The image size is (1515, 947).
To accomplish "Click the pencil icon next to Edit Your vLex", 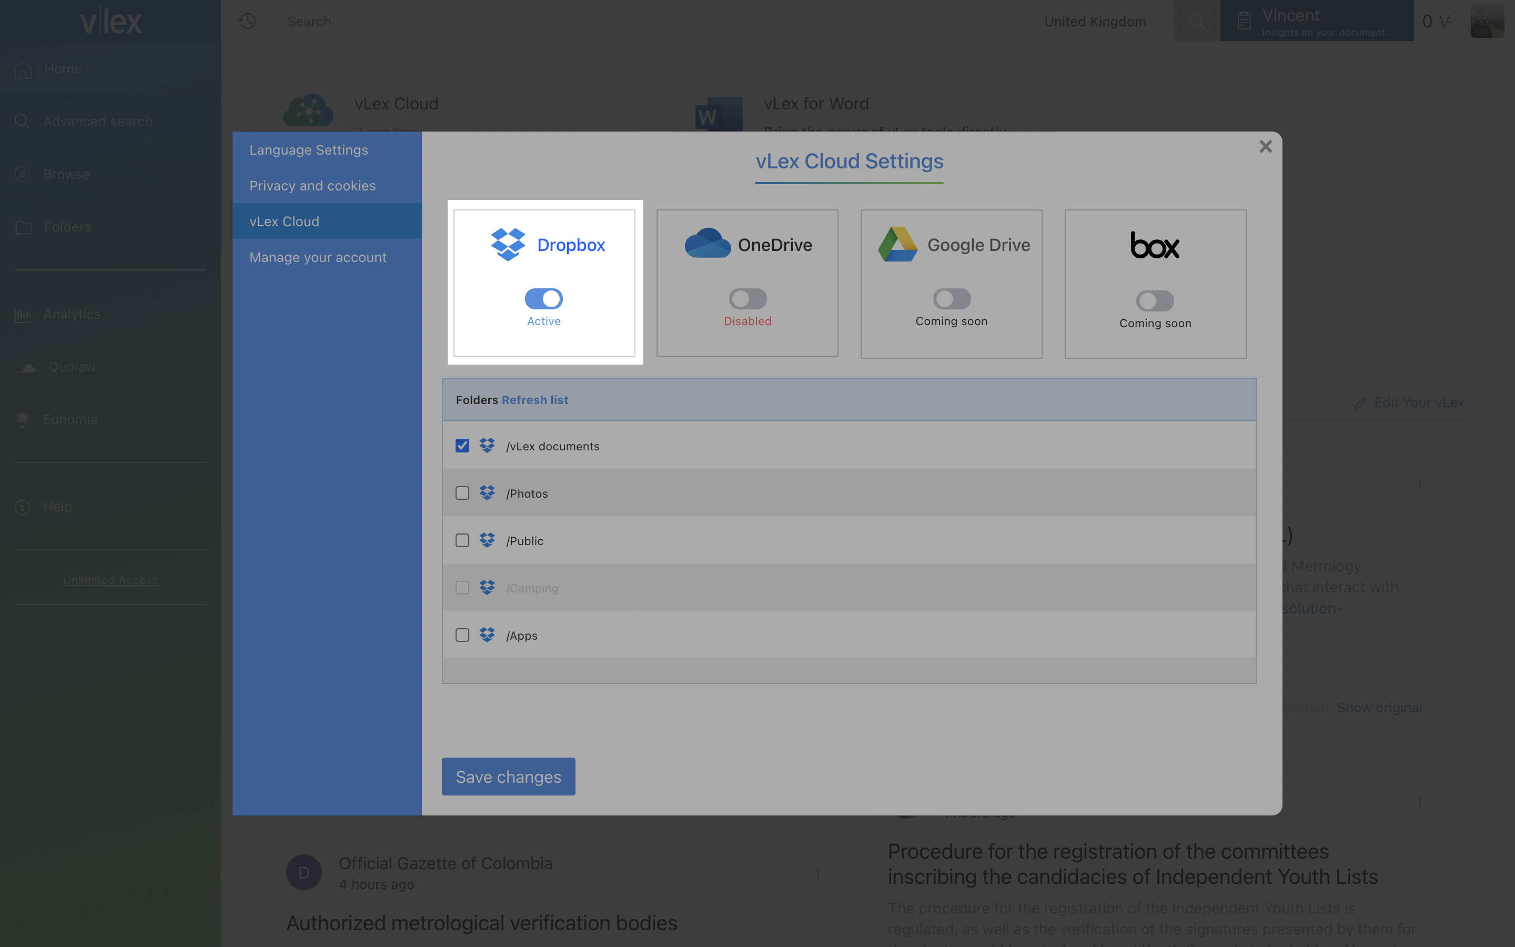I will [1360, 404].
